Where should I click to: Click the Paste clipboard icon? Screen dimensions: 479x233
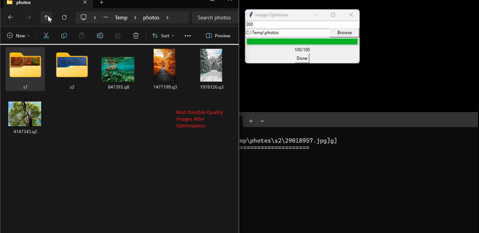pyautogui.click(x=82, y=36)
